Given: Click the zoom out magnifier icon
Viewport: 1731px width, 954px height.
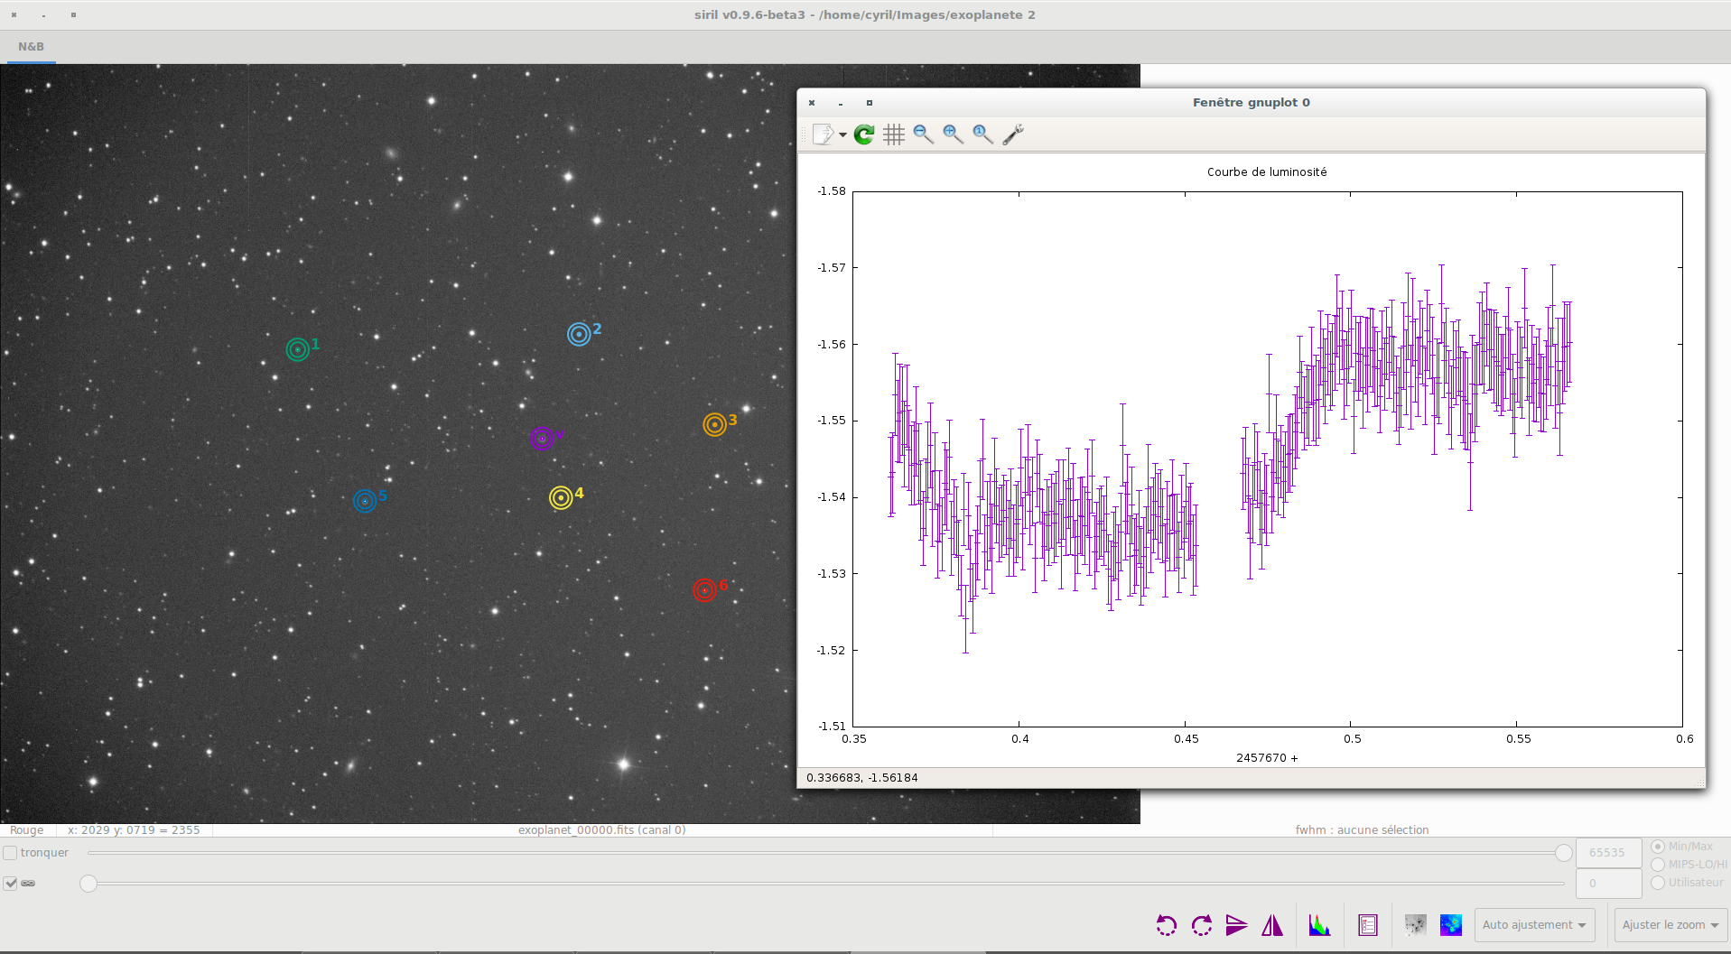Looking at the screenshot, I should (923, 134).
